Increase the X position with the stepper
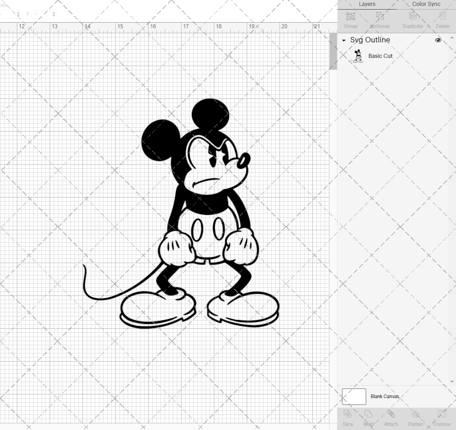The height and width of the screenshot is (430, 456). point(18,11)
